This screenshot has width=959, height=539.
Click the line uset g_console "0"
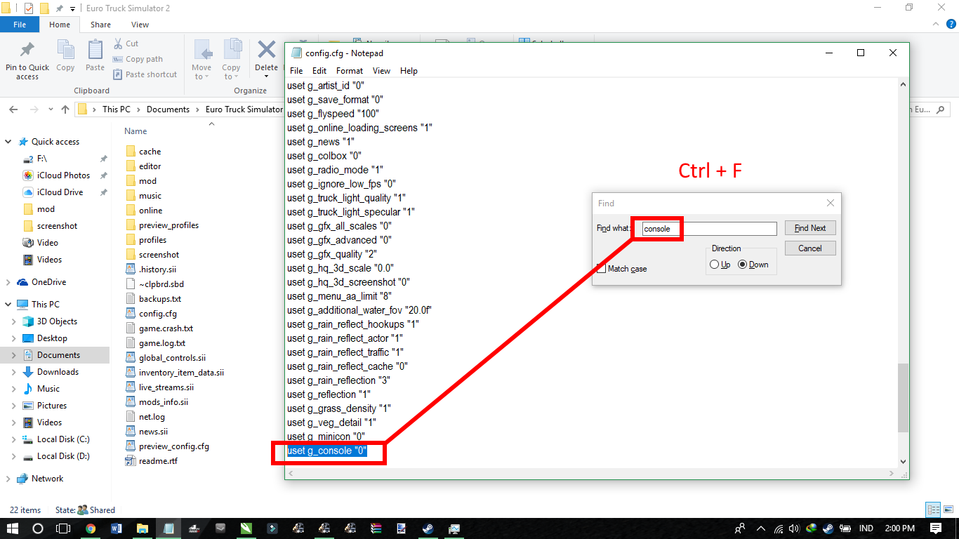coord(327,451)
